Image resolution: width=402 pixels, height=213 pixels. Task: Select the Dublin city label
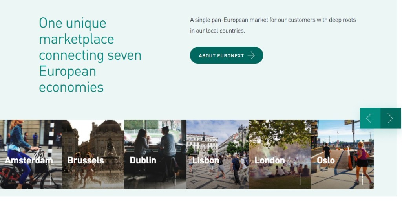coord(143,160)
